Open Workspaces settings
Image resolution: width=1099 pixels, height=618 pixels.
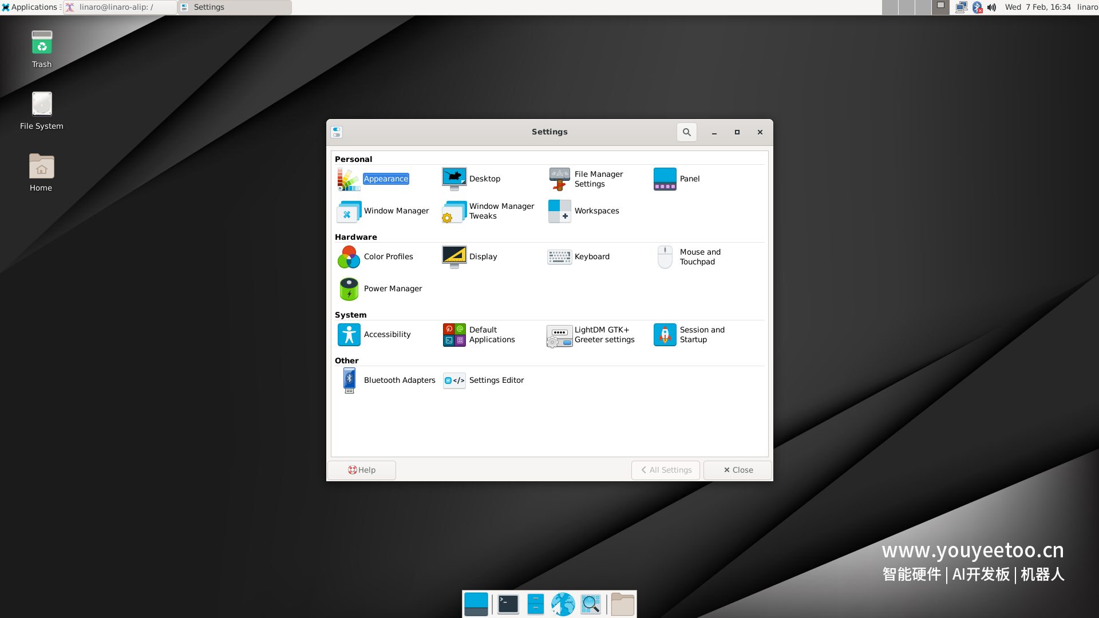coord(596,211)
